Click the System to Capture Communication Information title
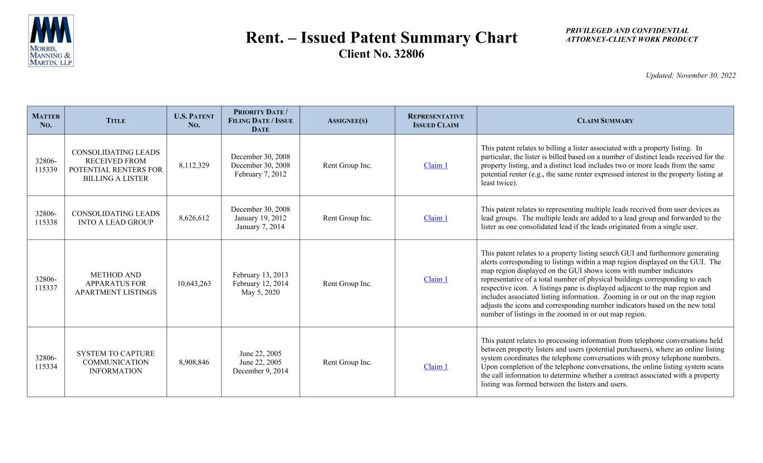This screenshot has width=763, height=463. 116,362
